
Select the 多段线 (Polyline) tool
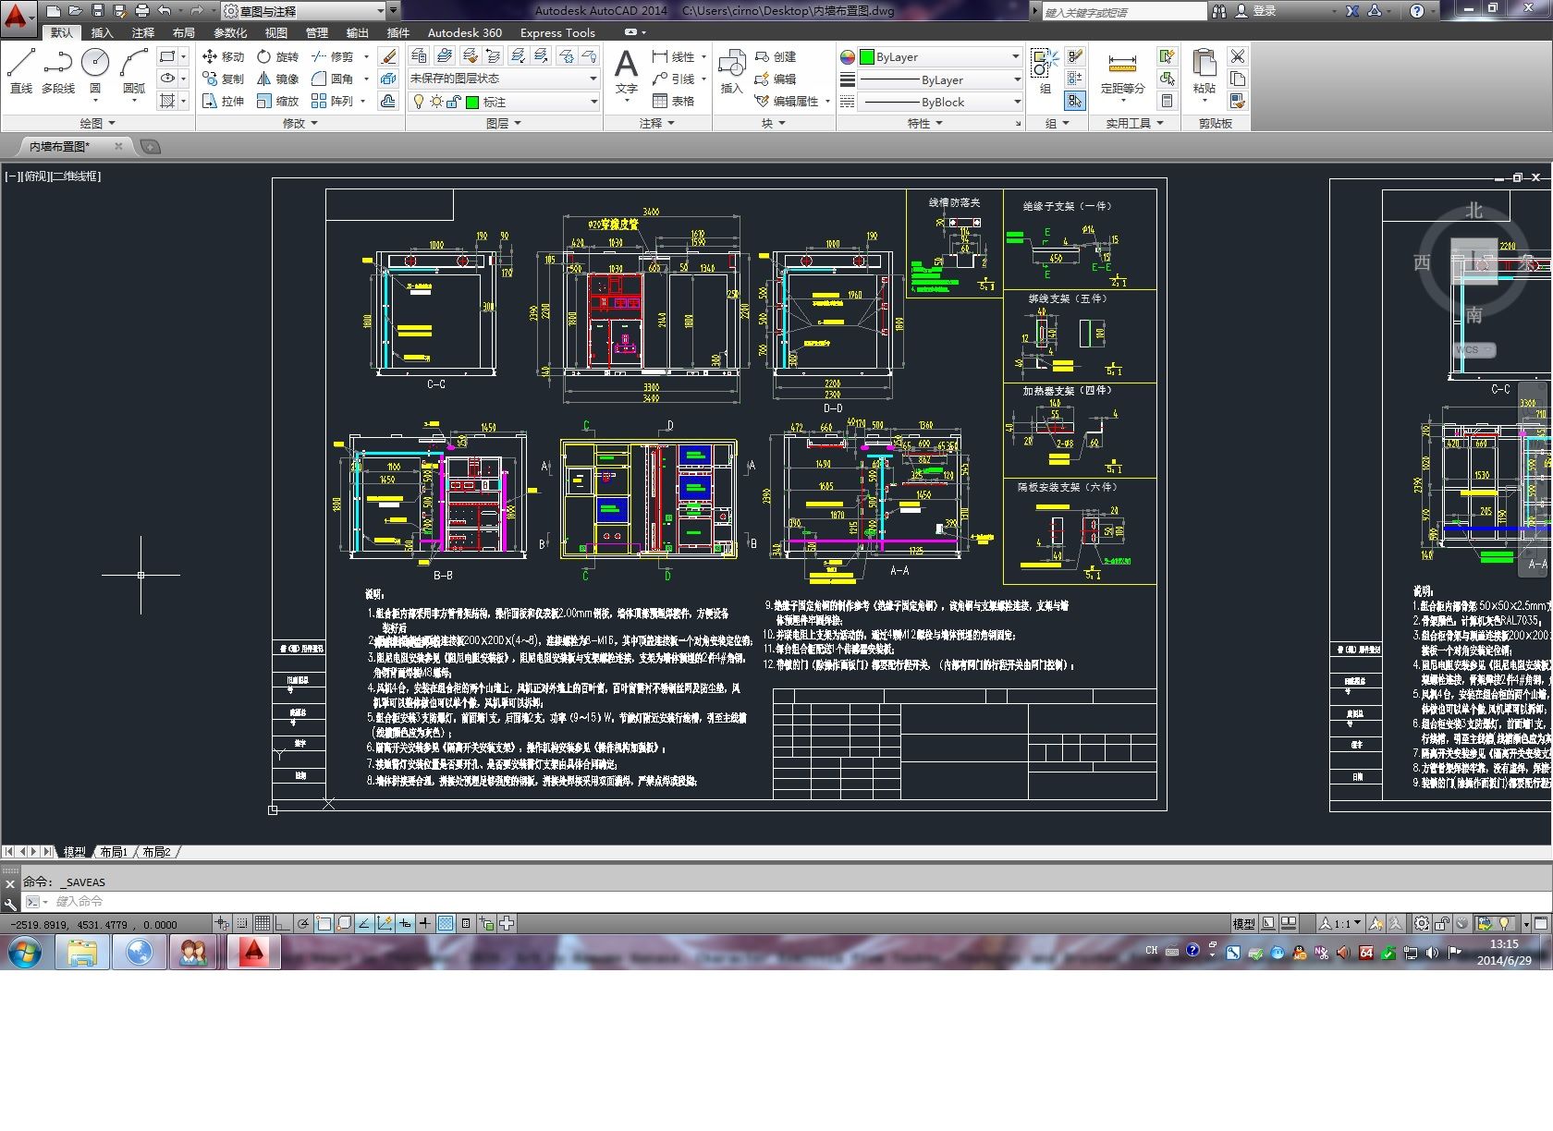click(57, 70)
